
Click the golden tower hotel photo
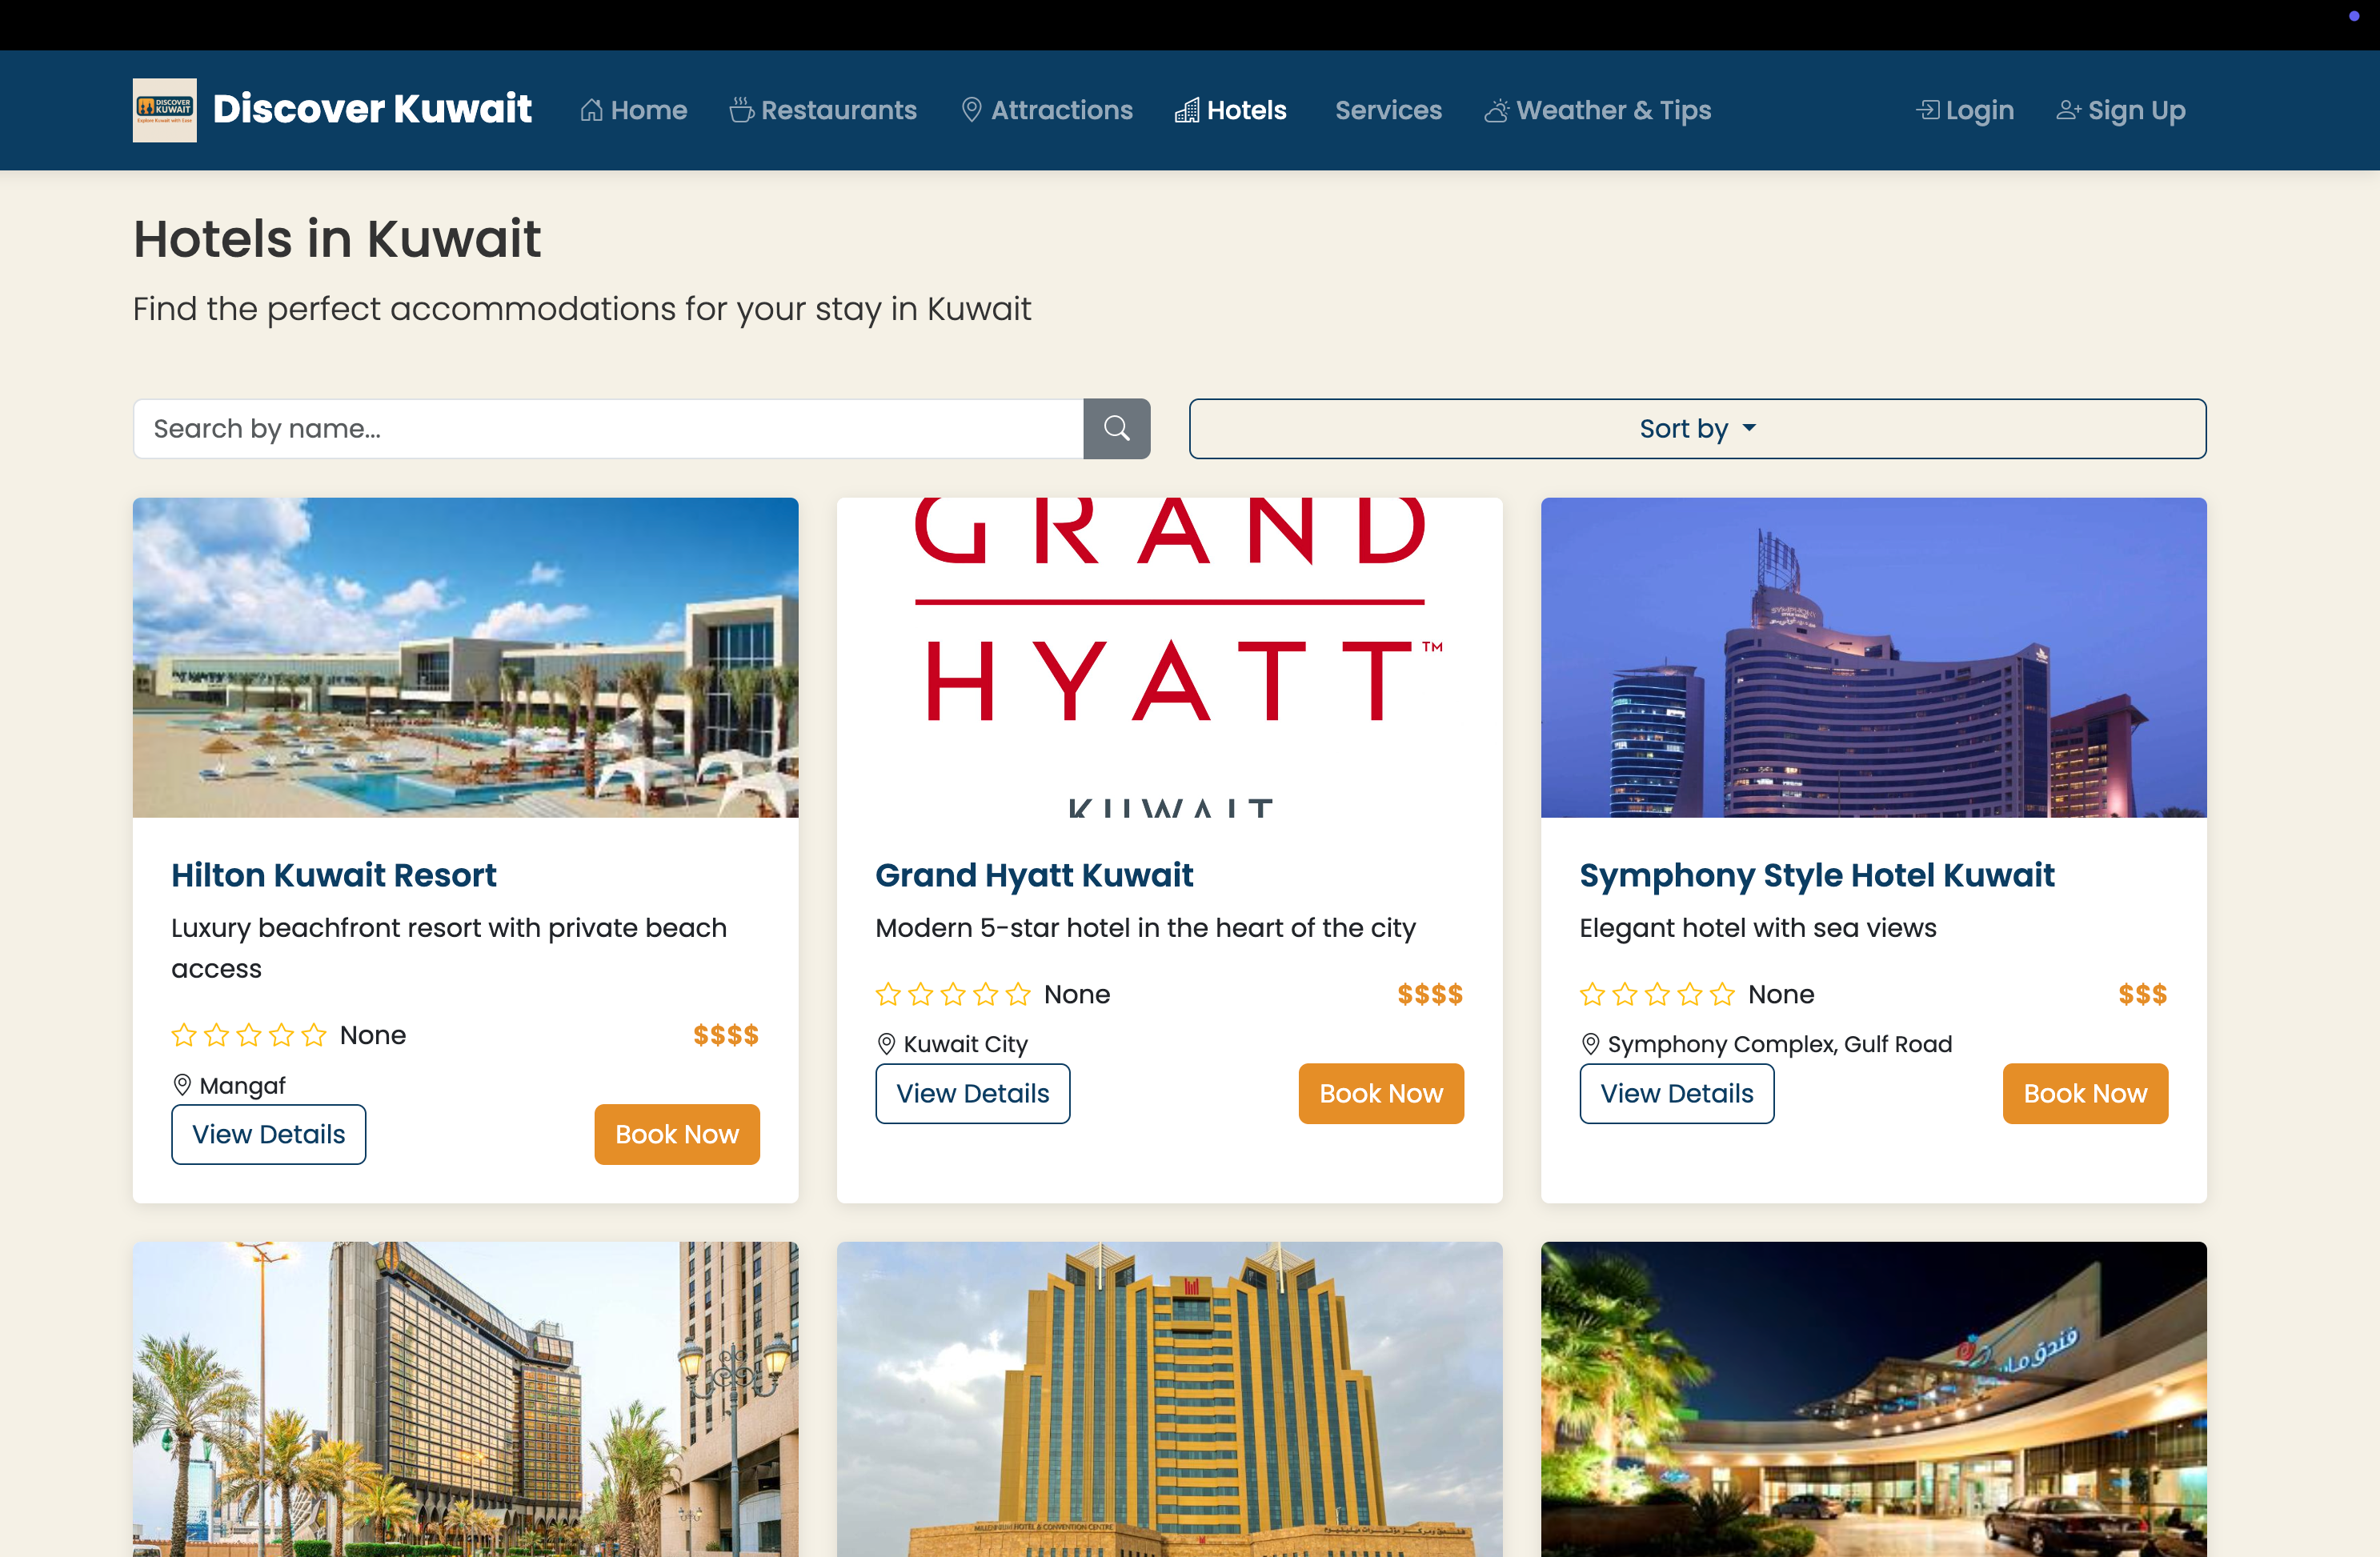1169,1399
